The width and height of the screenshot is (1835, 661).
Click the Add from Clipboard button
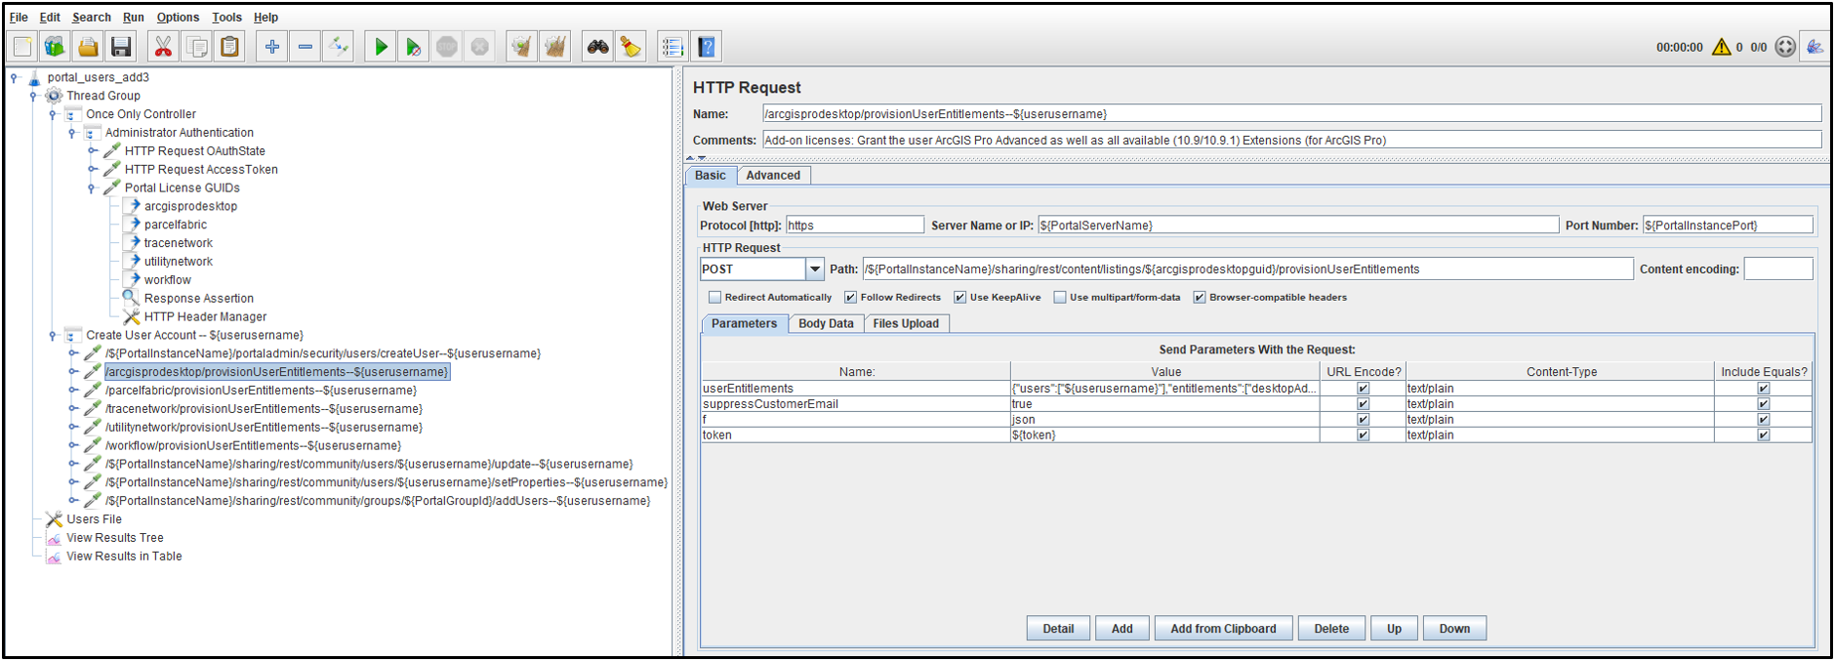coord(1223,629)
